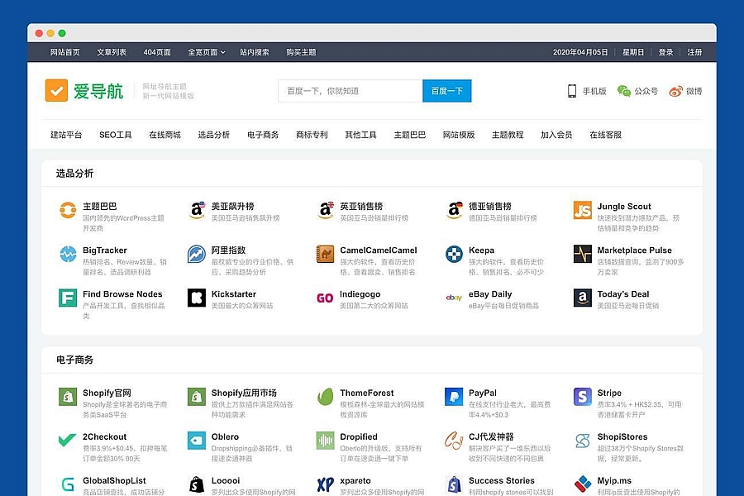
Task: Click the Kickstarter icon
Action: coord(197,298)
